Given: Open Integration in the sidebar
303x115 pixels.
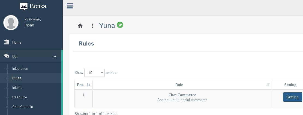Looking at the screenshot, I should click(20, 69).
